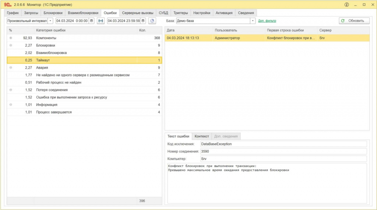Sort by the Дата column header
The image size is (377, 210).
(189, 30)
